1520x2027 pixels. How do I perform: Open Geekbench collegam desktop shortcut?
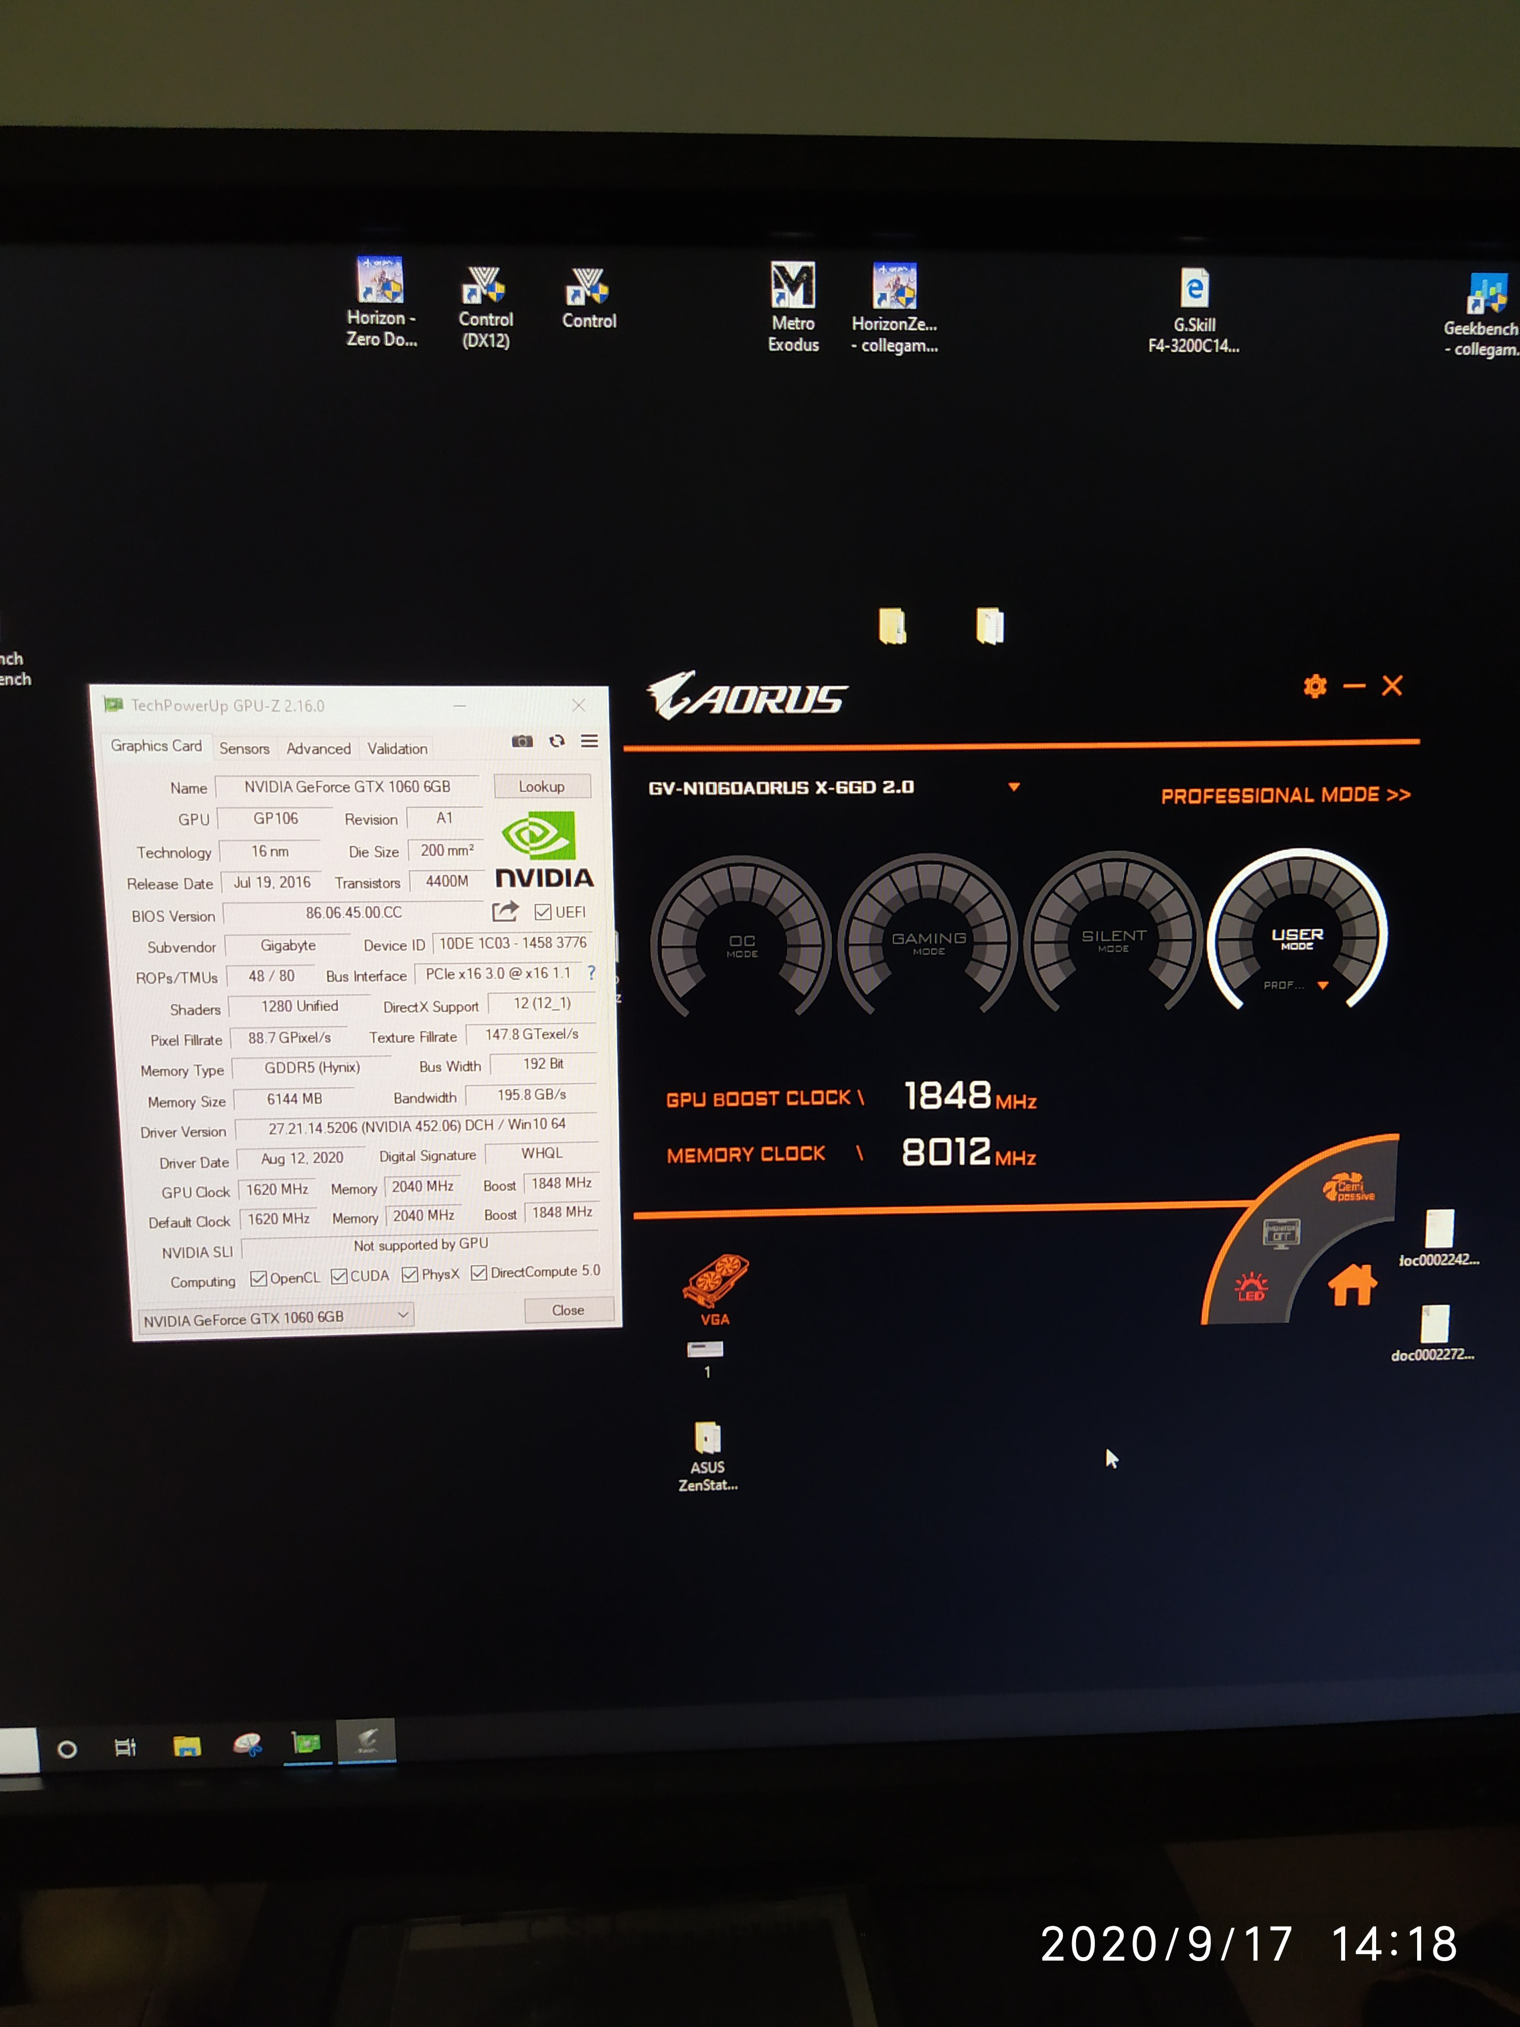click(x=1483, y=315)
